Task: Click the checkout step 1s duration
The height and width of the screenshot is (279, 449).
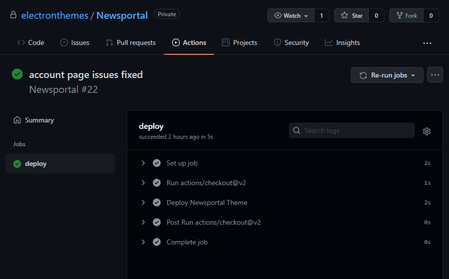Action: point(427,183)
